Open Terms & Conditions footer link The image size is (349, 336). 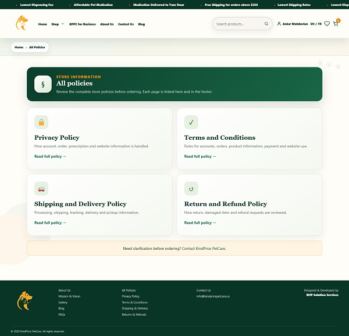(135, 302)
